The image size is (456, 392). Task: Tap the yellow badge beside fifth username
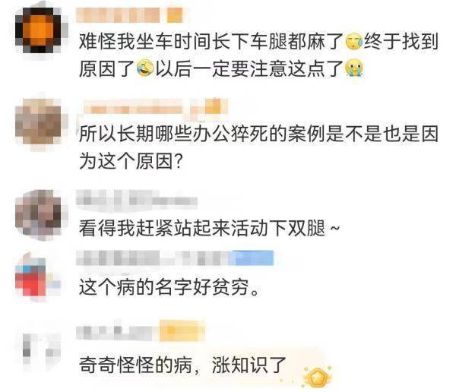point(182,331)
